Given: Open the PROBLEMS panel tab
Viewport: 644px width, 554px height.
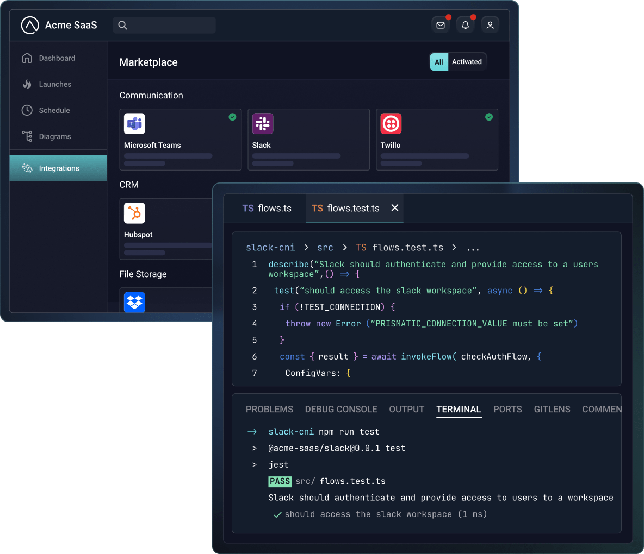Looking at the screenshot, I should [x=269, y=409].
